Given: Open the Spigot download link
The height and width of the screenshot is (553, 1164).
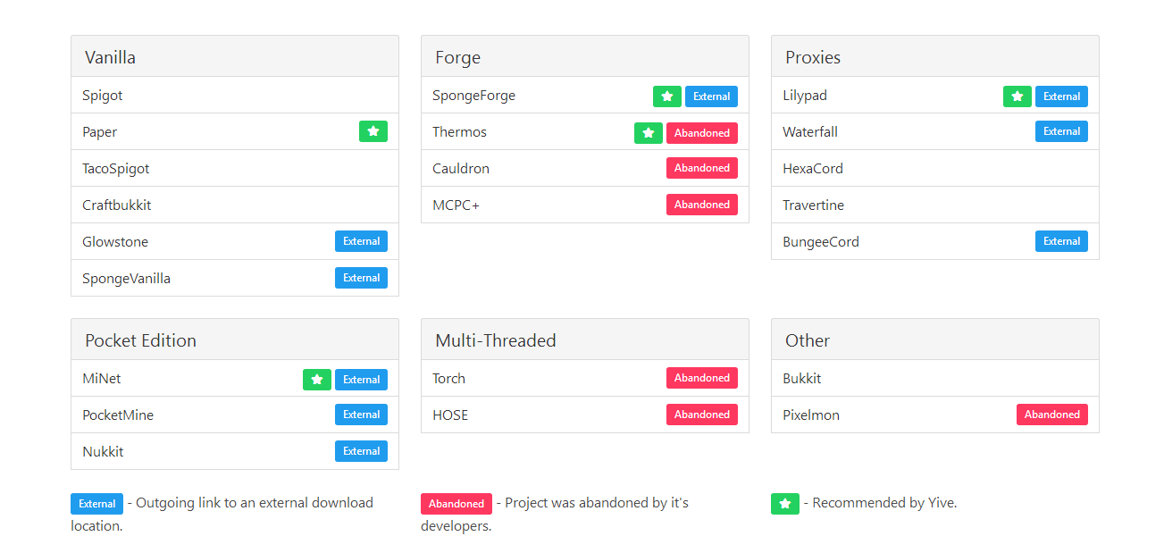Looking at the screenshot, I should click(103, 96).
